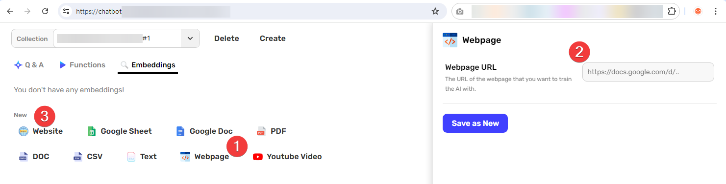Click the Google Sheet green icon
Image resolution: width=726 pixels, height=184 pixels.
tap(91, 131)
